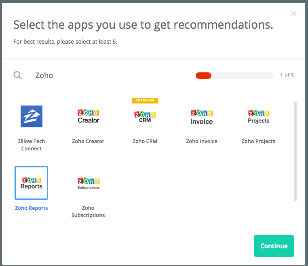The image size is (308, 266).
Task: Select the Zoho Subscriptions app icon
Action: 88,183
